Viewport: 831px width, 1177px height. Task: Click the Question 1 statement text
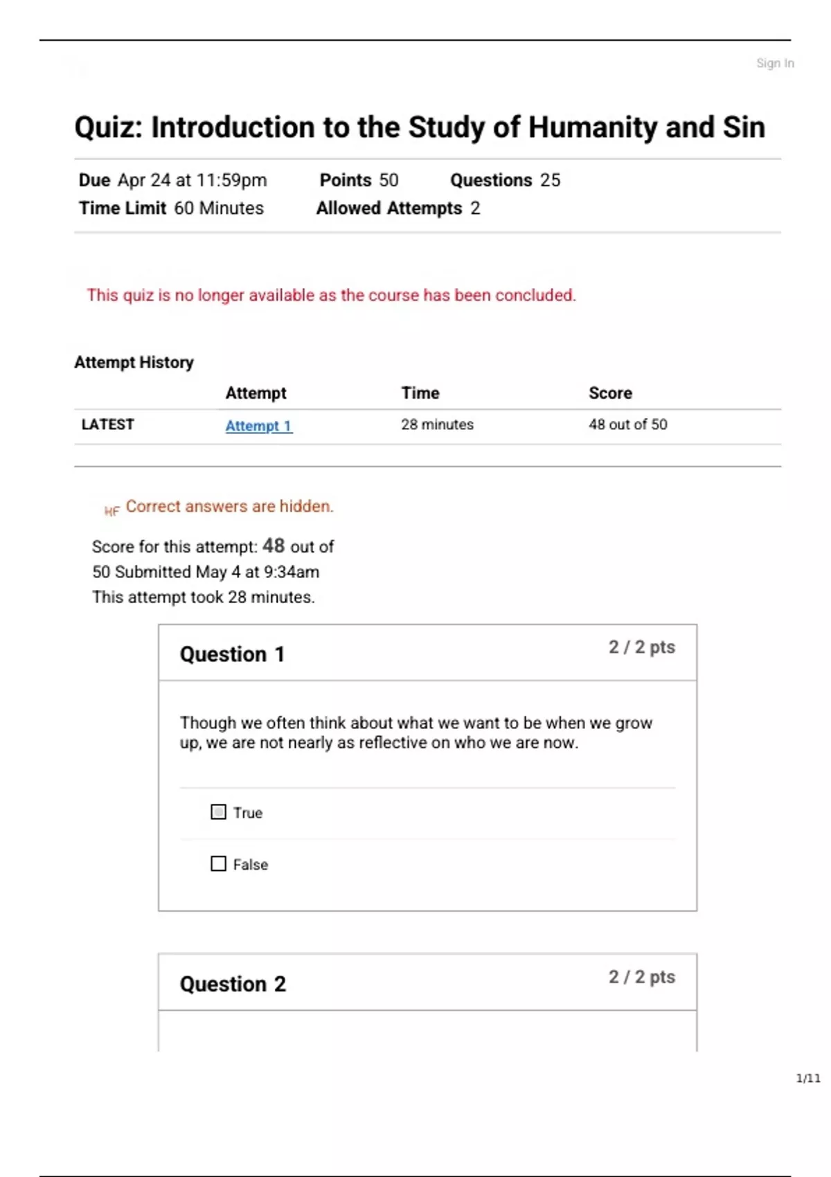click(x=415, y=733)
